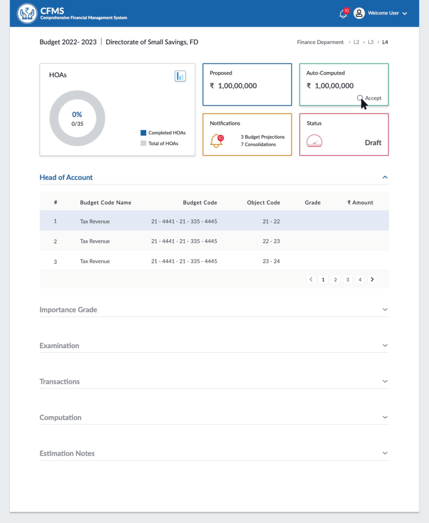Go to the previous page arrow
Viewport: 429px width, 523px height.
point(311,279)
